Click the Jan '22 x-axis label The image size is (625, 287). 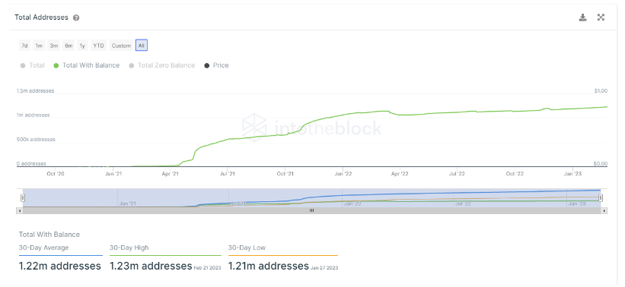[x=343, y=174]
